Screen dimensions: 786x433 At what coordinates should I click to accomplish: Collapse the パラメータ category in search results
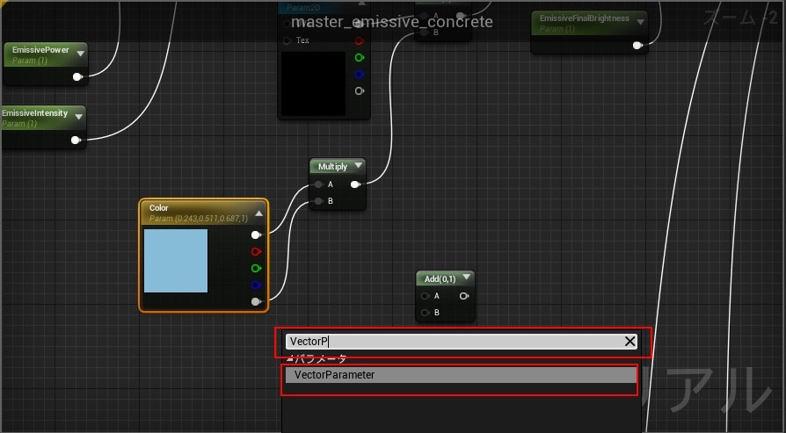(x=290, y=358)
